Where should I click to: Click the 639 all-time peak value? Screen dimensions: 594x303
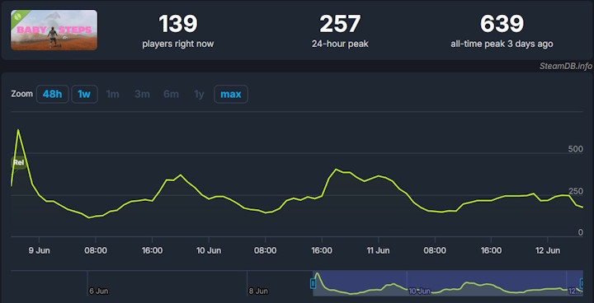pos(502,24)
